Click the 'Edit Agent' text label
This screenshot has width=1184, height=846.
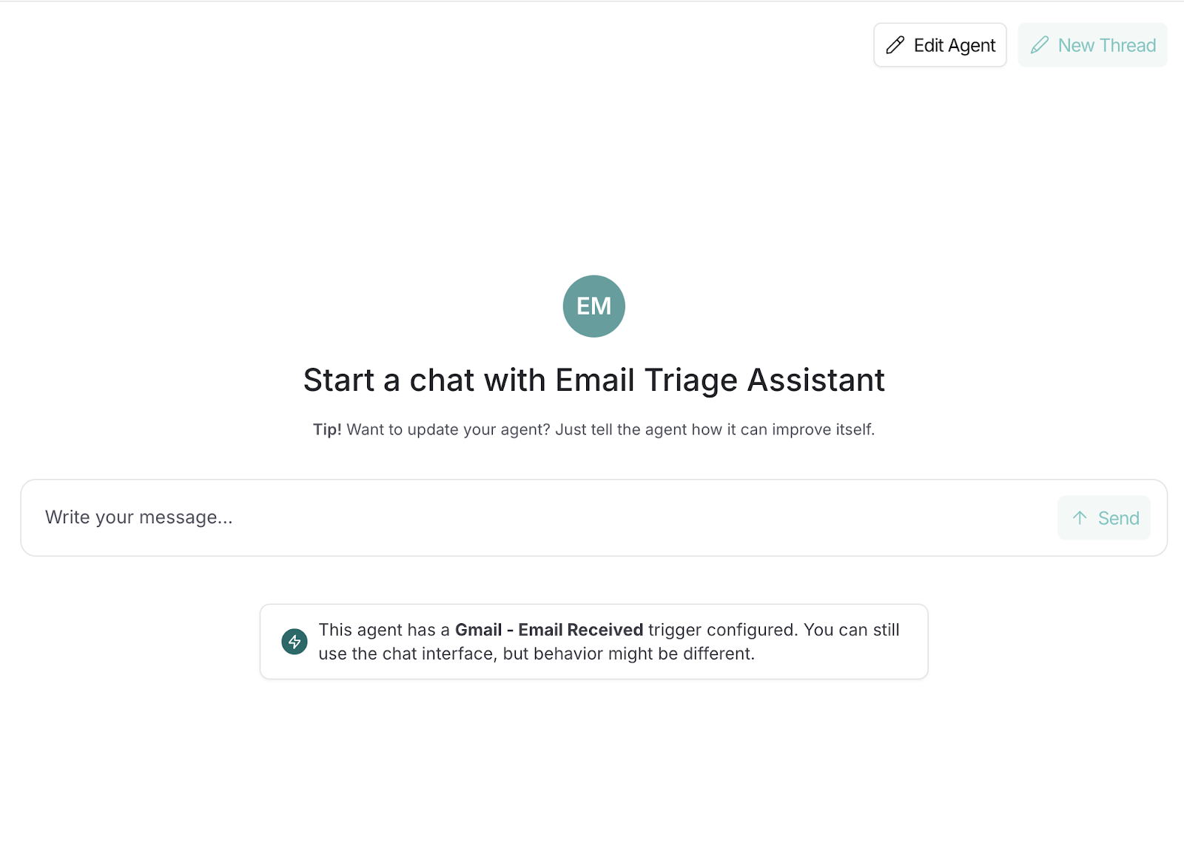coord(955,45)
